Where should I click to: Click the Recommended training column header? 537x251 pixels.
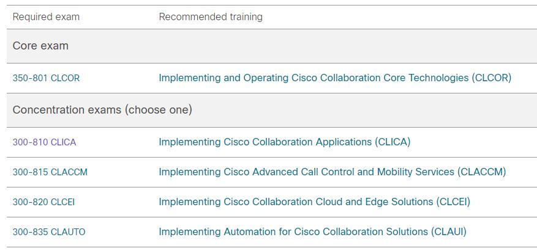(x=211, y=16)
